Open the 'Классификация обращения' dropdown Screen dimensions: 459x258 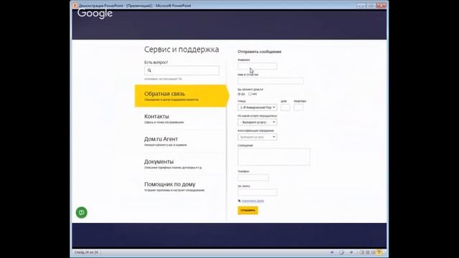pyautogui.click(x=257, y=137)
